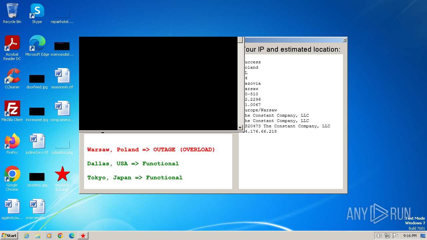Click show desktop button in tray
The width and height of the screenshot is (427, 240).
(x=423, y=236)
